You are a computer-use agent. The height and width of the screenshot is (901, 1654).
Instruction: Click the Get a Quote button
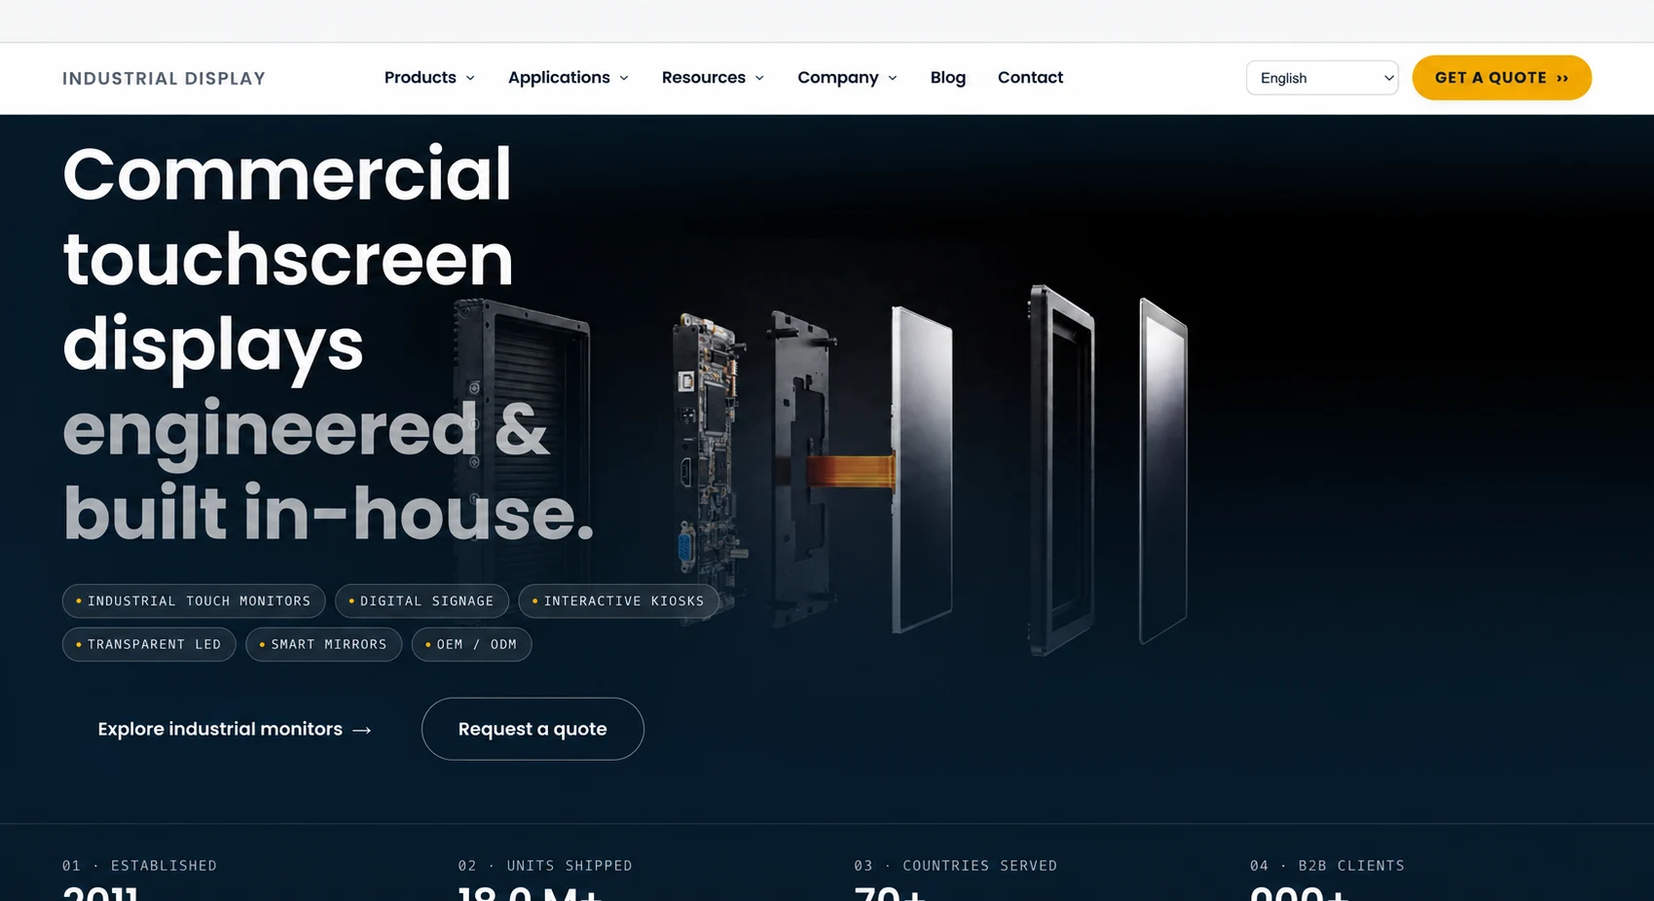(x=1501, y=78)
